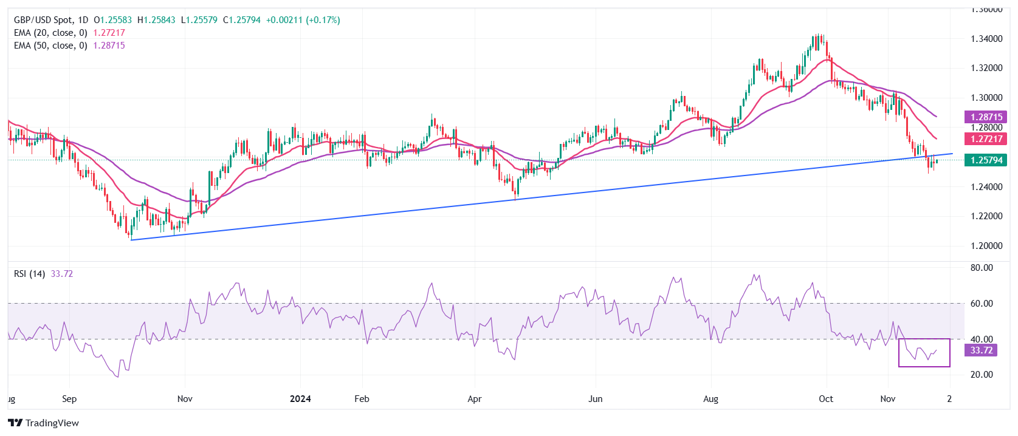Click the 20.00 level on RSI axis

(982, 375)
